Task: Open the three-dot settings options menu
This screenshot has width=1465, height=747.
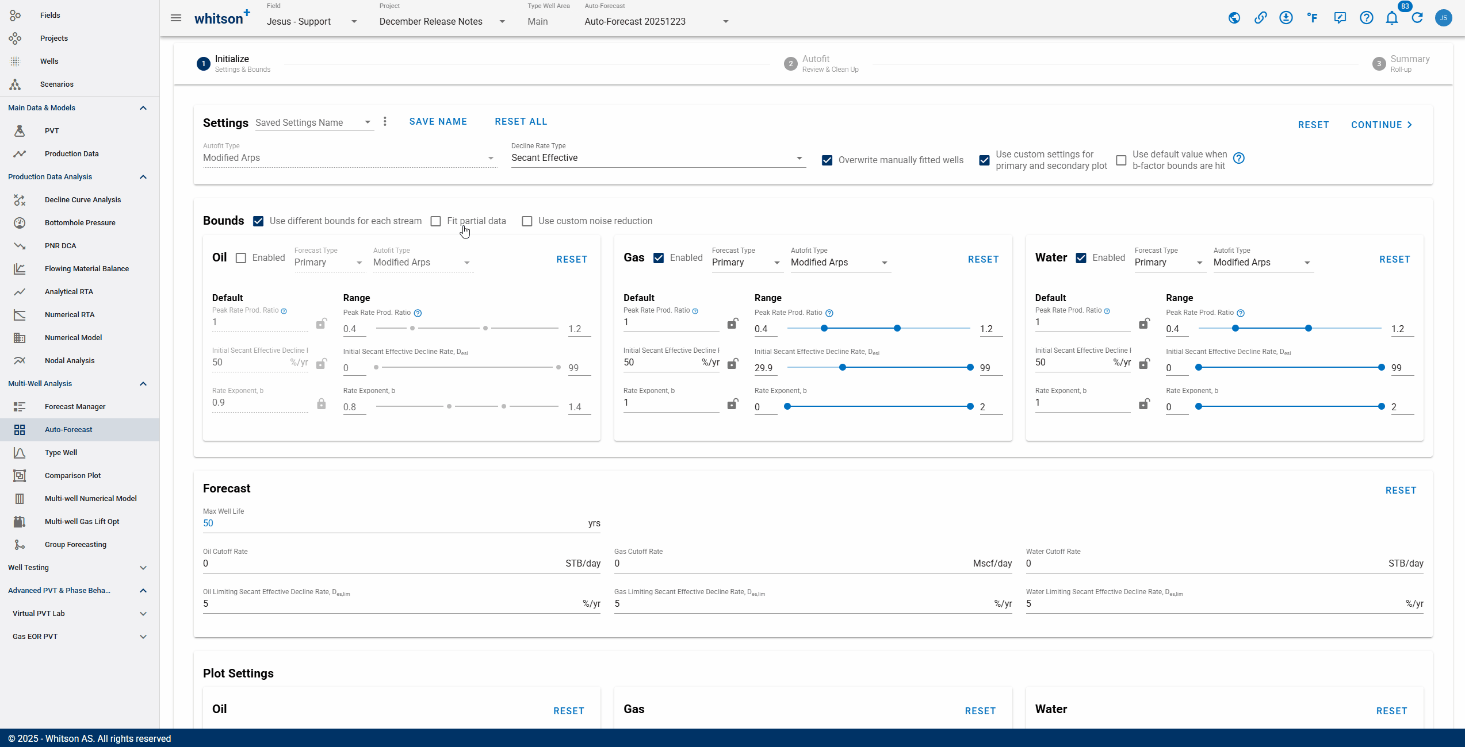Action: [385, 122]
